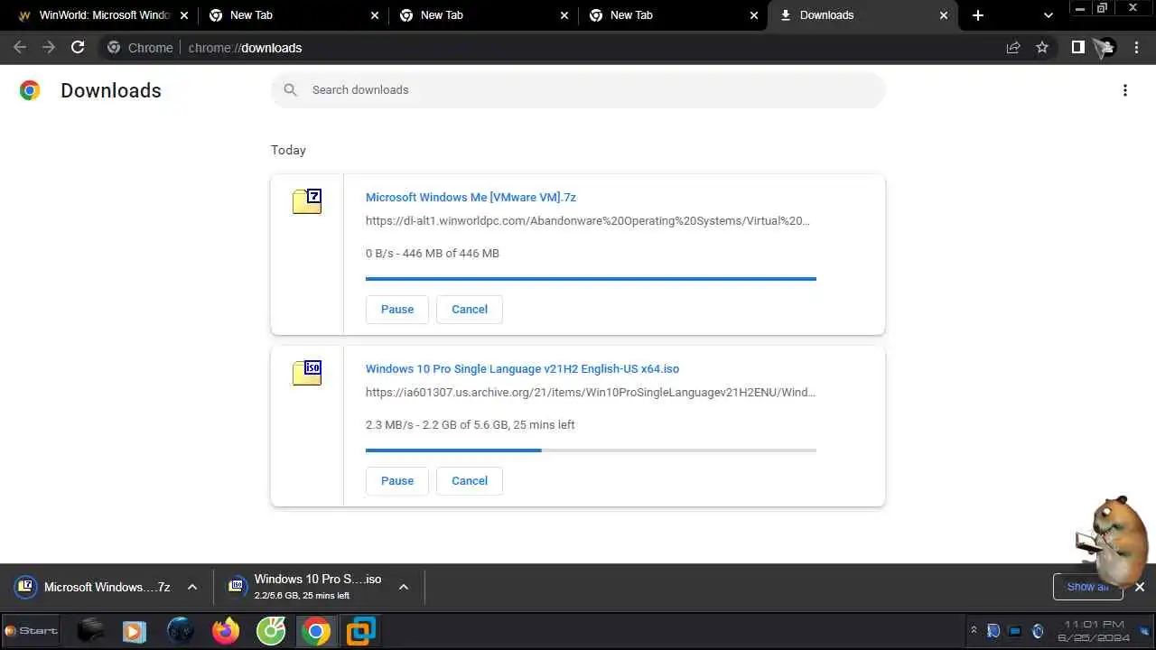Click the Windows 10 ISO progress bar
The image size is (1156, 650).
pyautogui.click(x=591, y=450)
